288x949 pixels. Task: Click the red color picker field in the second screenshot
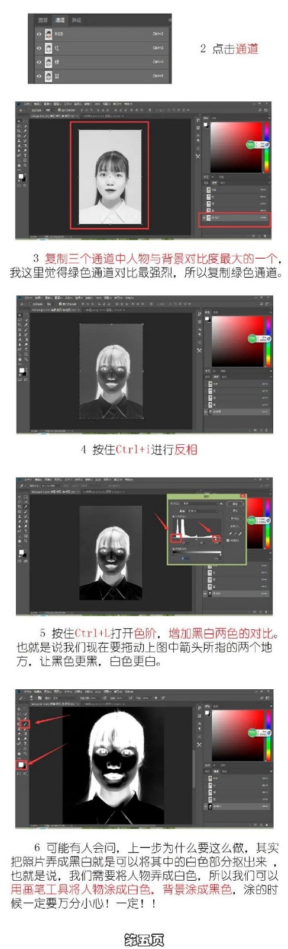[x=237, y=147]
